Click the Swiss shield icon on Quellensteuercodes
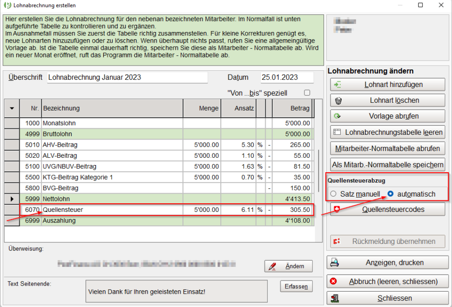Viewport: 452px width, 307px height. [337, 209]
